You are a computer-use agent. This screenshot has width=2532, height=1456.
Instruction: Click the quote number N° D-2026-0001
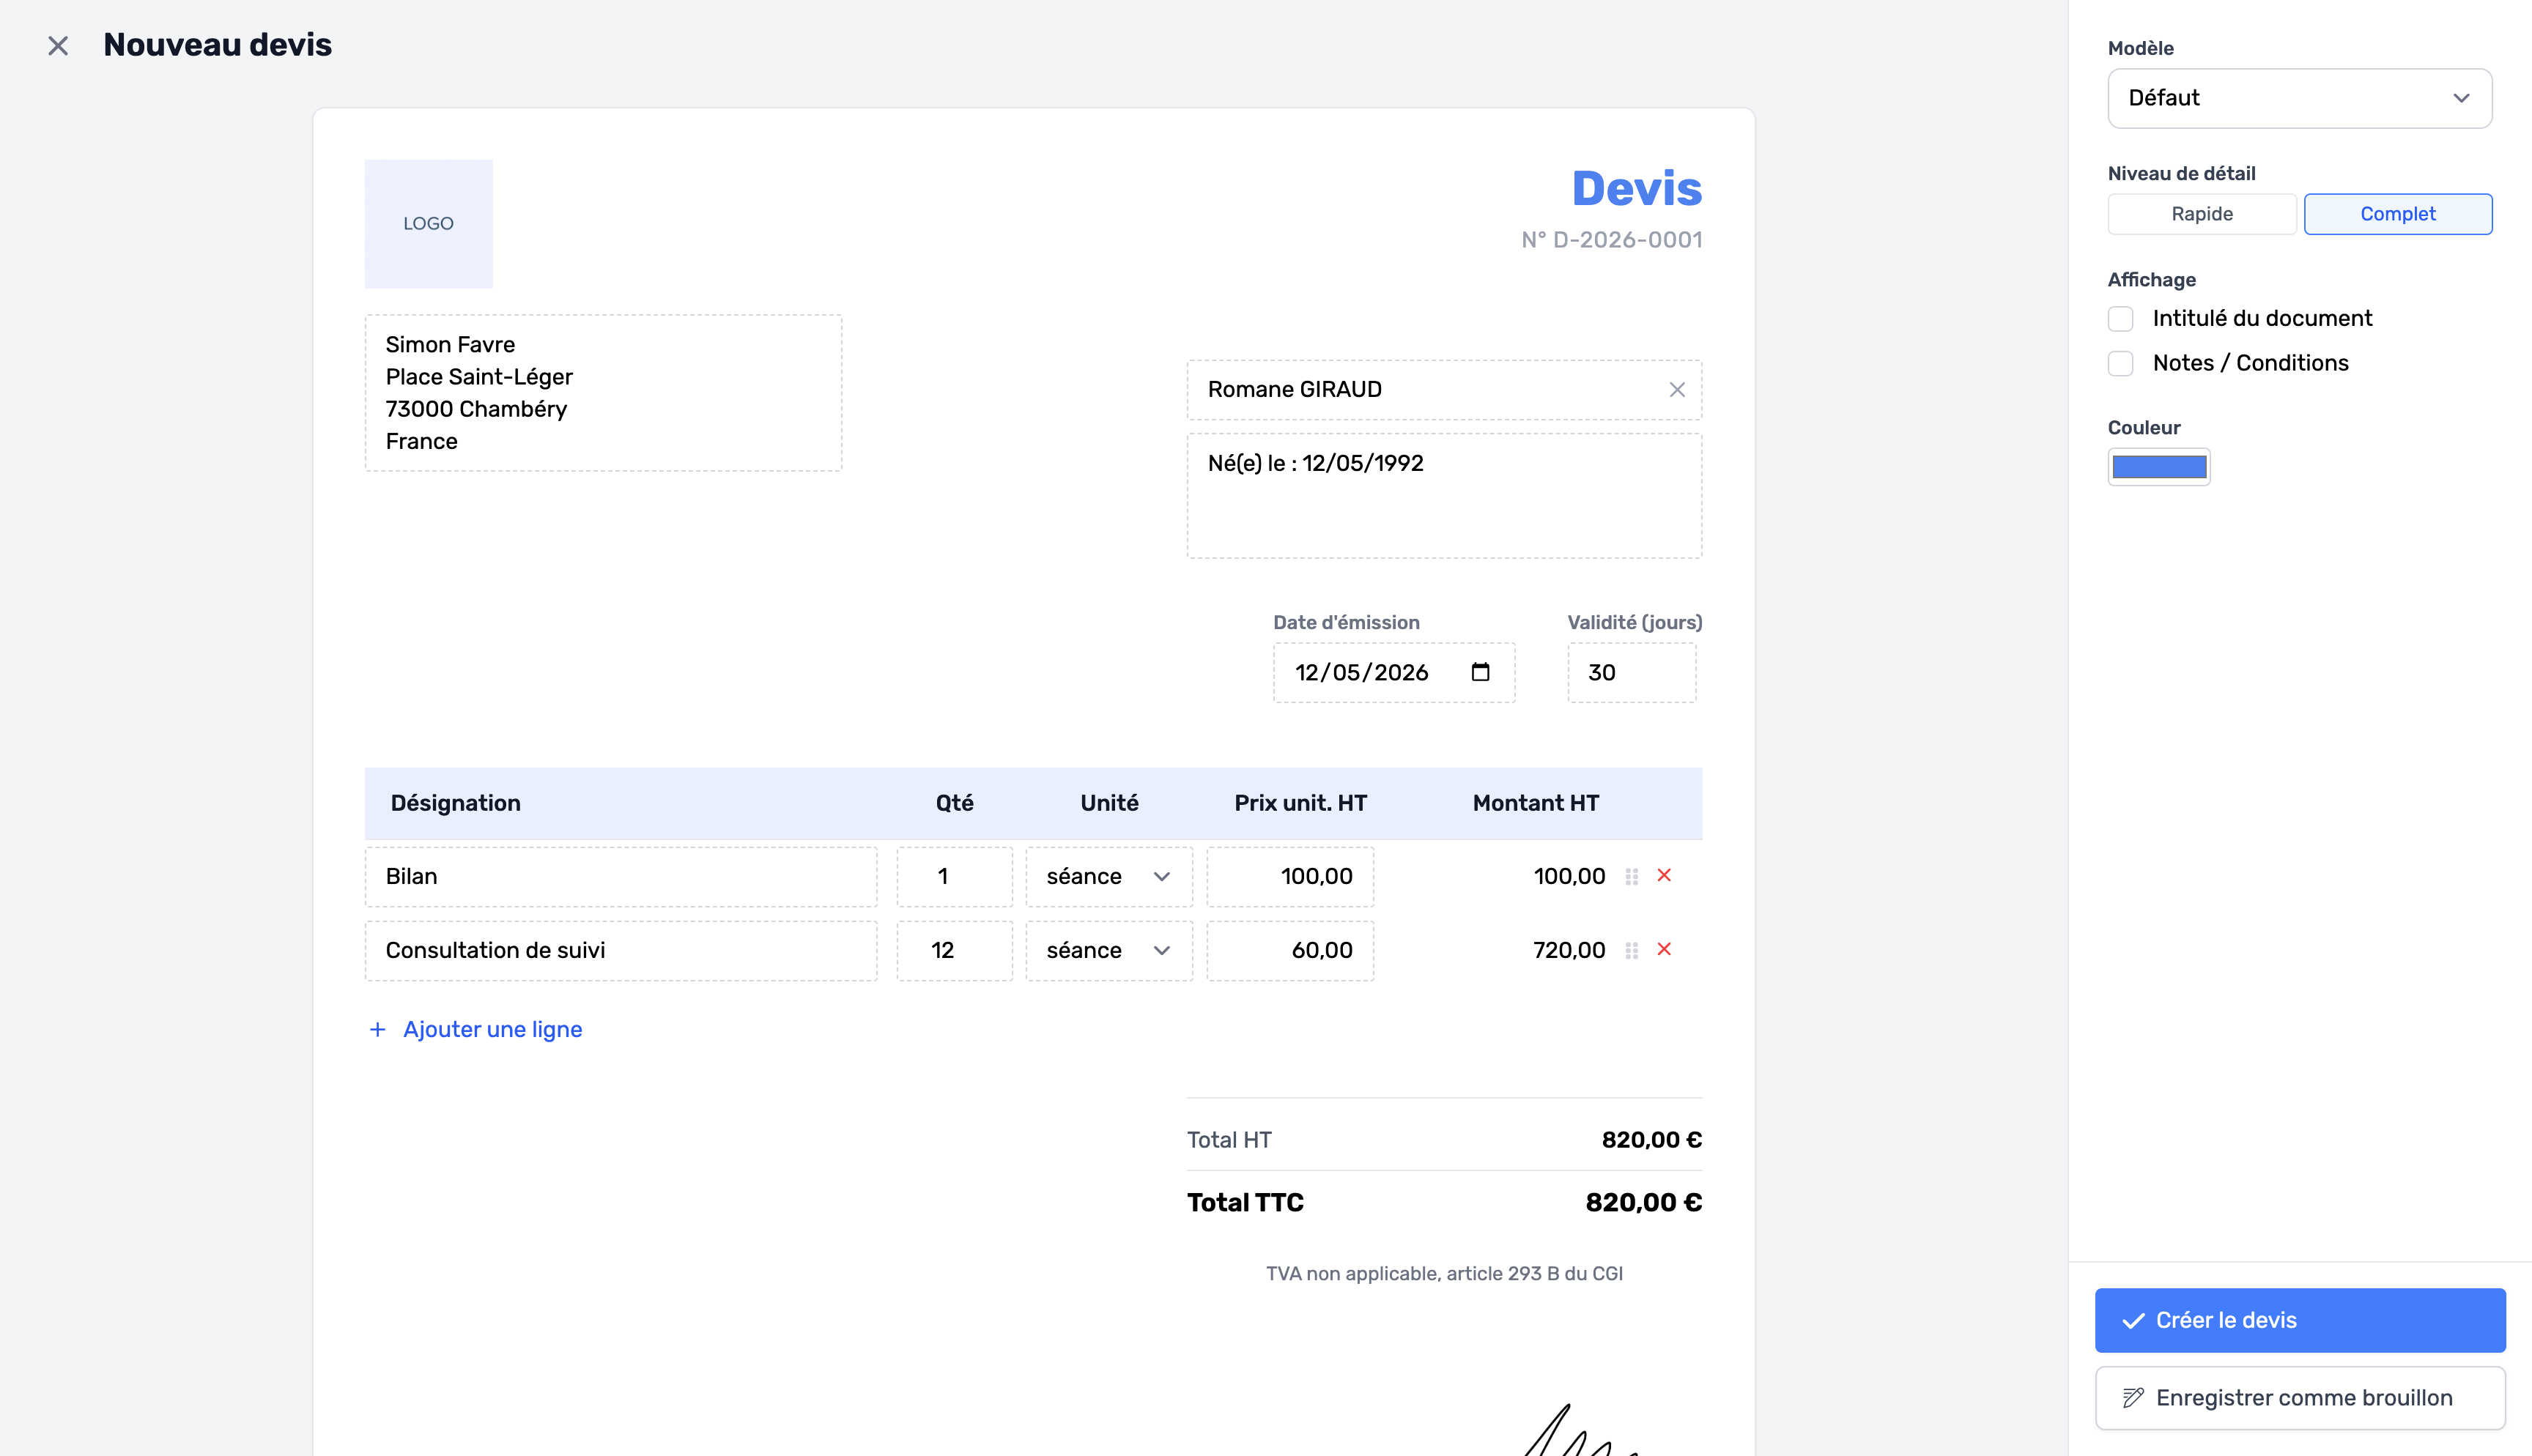[1611, 240]
